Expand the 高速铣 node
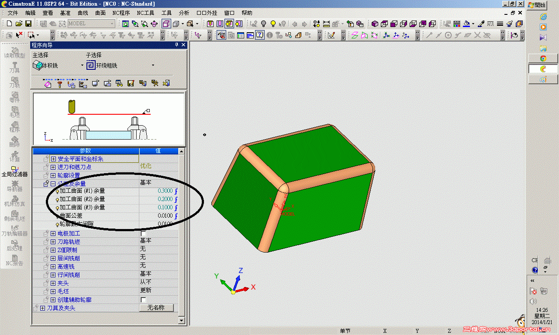 pyautogui.click(x=53, y=267)
